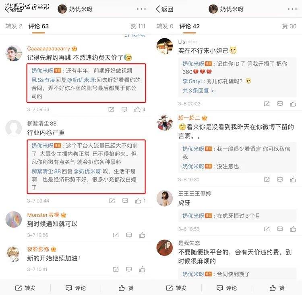
Task: Toggle 赞 in right bottom bar
Action: (277, 288)
